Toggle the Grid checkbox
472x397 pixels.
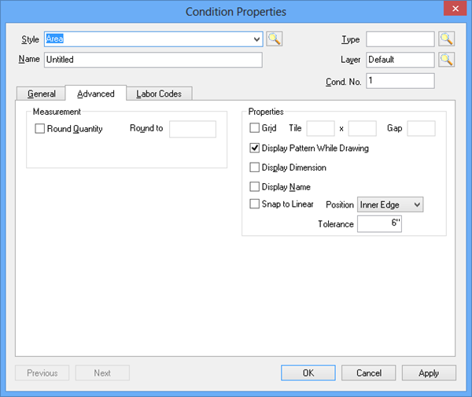(x=254, y=128)
